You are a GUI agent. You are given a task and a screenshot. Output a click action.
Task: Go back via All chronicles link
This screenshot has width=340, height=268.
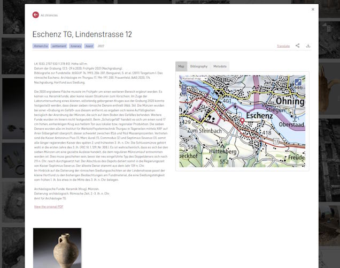(x=49, y=15)
